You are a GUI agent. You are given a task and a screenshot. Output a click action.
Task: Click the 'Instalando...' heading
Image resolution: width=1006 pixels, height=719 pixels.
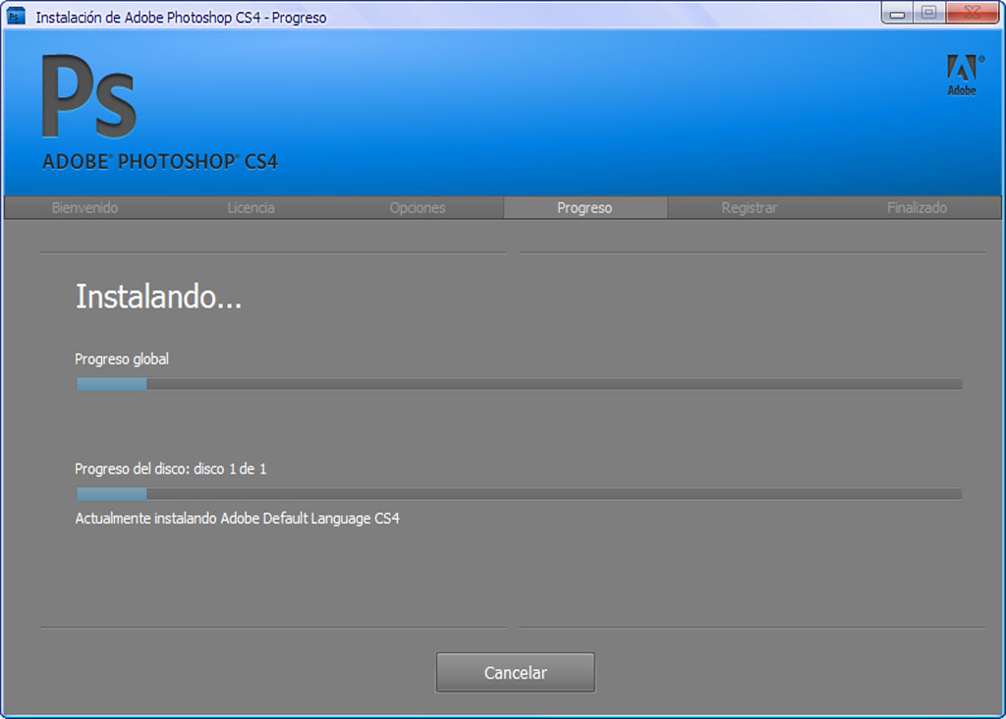click(158, 297)
